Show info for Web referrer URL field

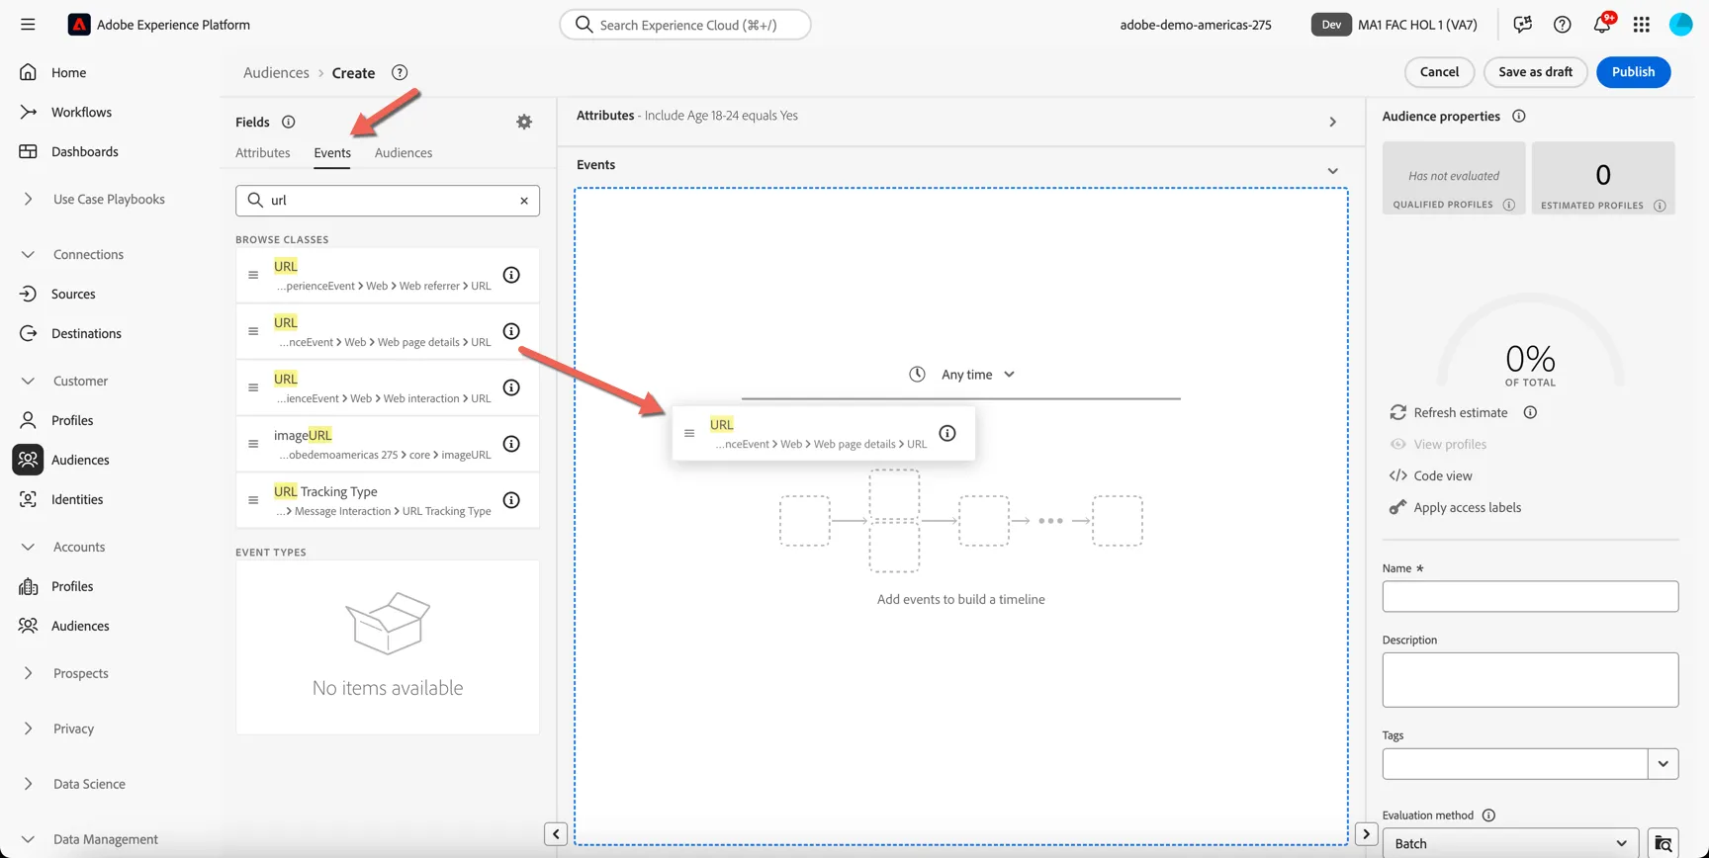point(511,275)
